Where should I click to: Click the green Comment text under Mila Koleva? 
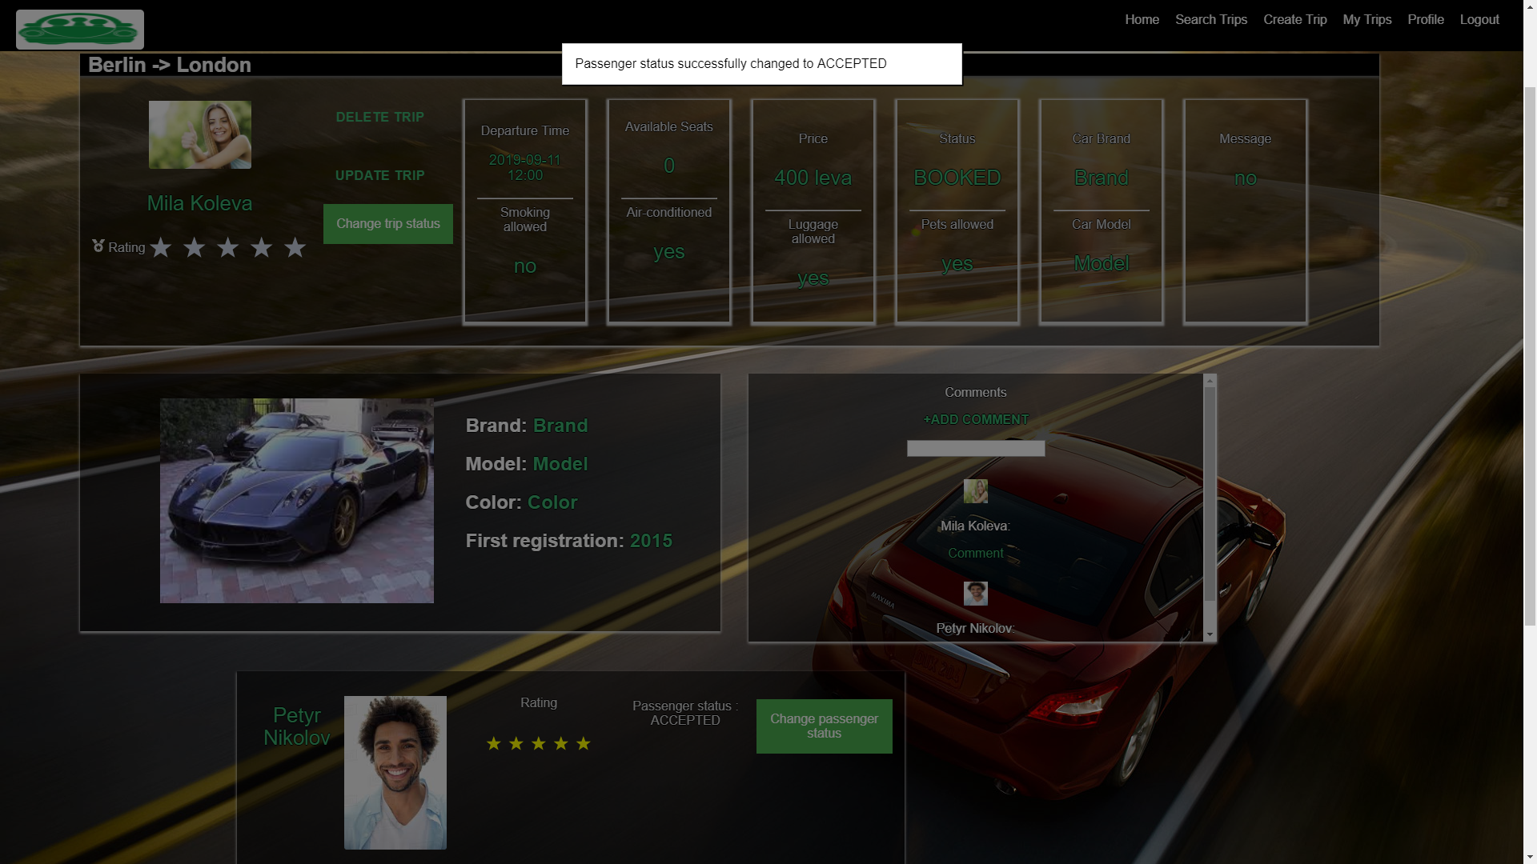[x=976, y=553]
